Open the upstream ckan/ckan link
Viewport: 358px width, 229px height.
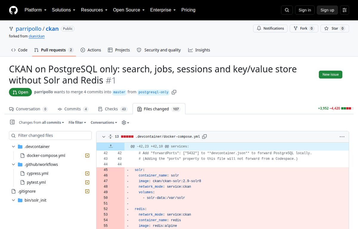[37, 36]
